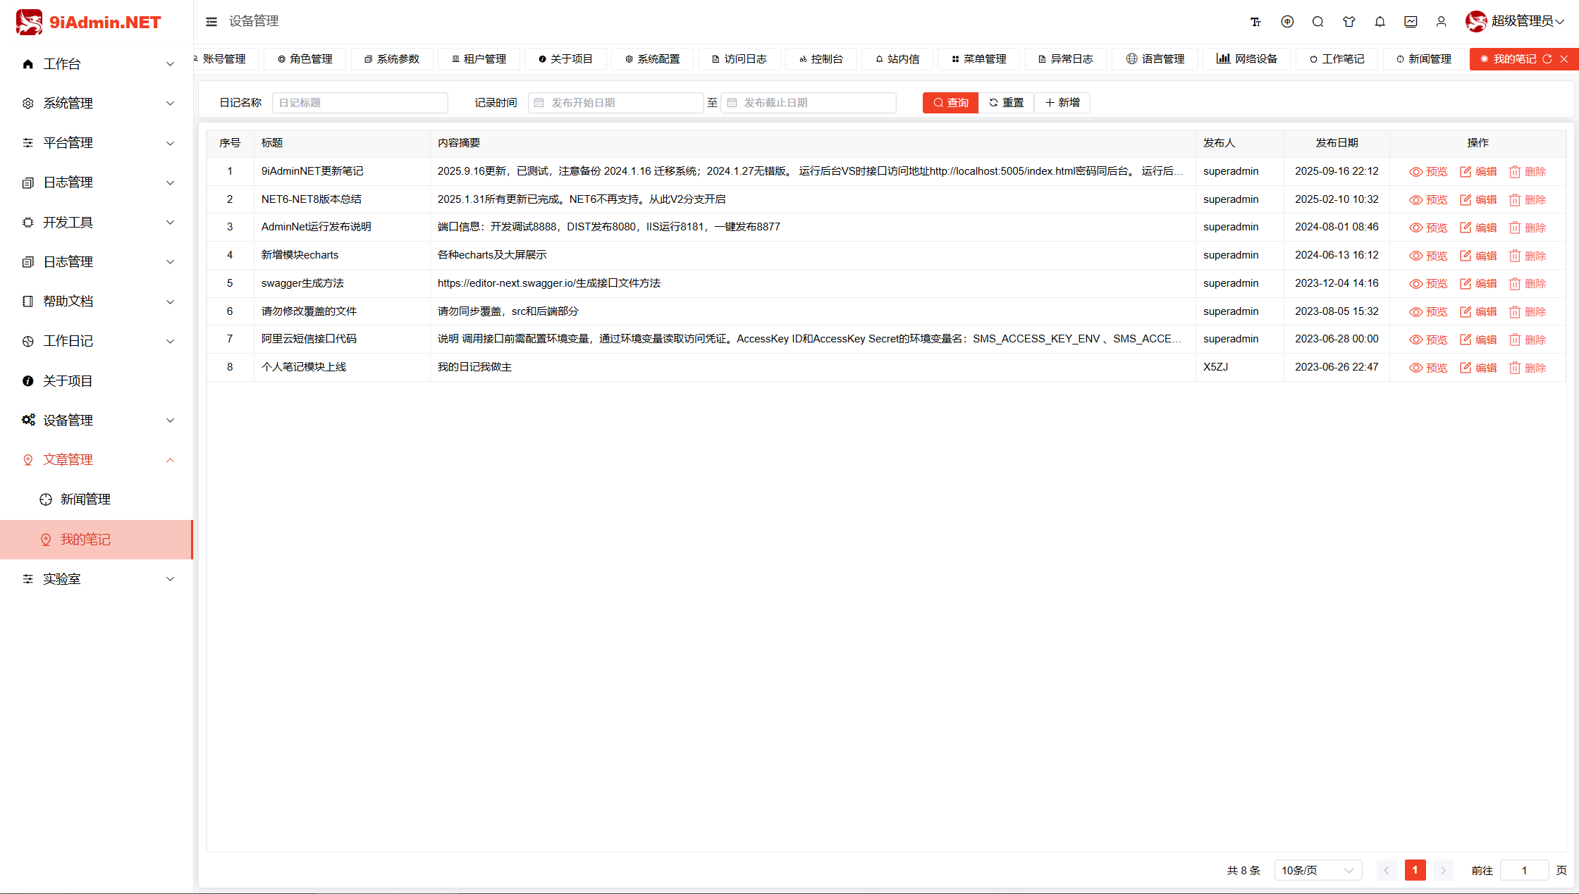Refresh 我的笔记 tab with reload icon
1579x894 pixels.
click(1547, 59)
